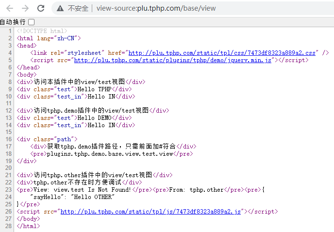This screenshot has width=334, height=232.
Task: Click the <html lang="zh-CN"> line
Action: pyautogui.click(x=49, y=38)
